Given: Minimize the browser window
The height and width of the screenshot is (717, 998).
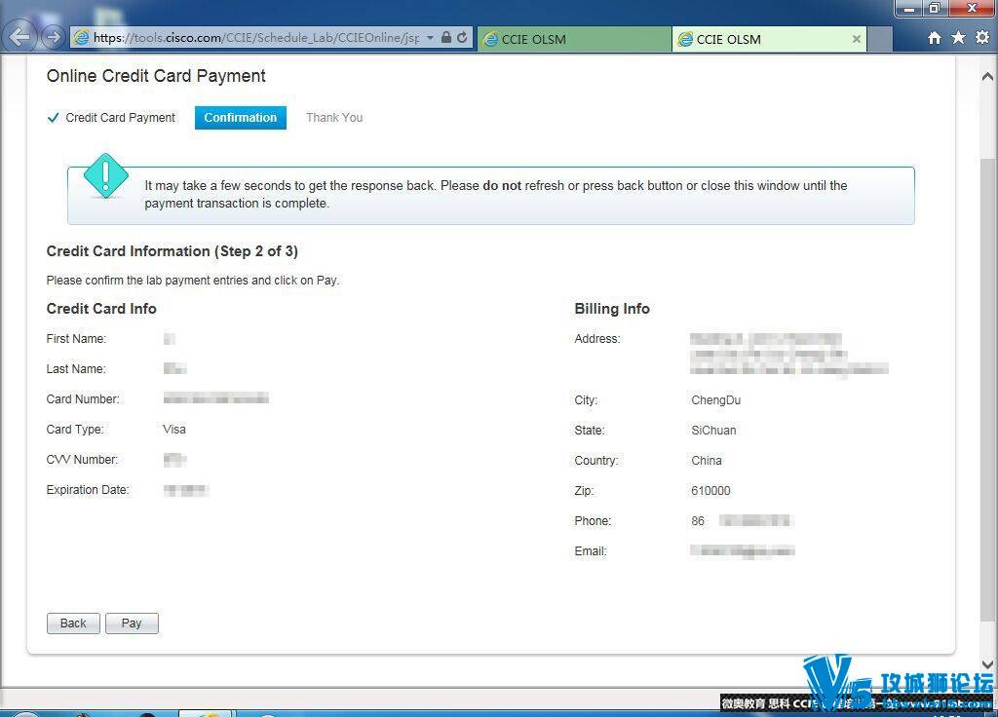Looking at the screenshot, I should pos(909,8).
